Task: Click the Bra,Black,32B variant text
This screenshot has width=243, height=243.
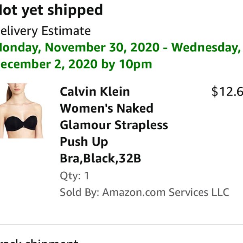Action: click(x=100, y=158)
